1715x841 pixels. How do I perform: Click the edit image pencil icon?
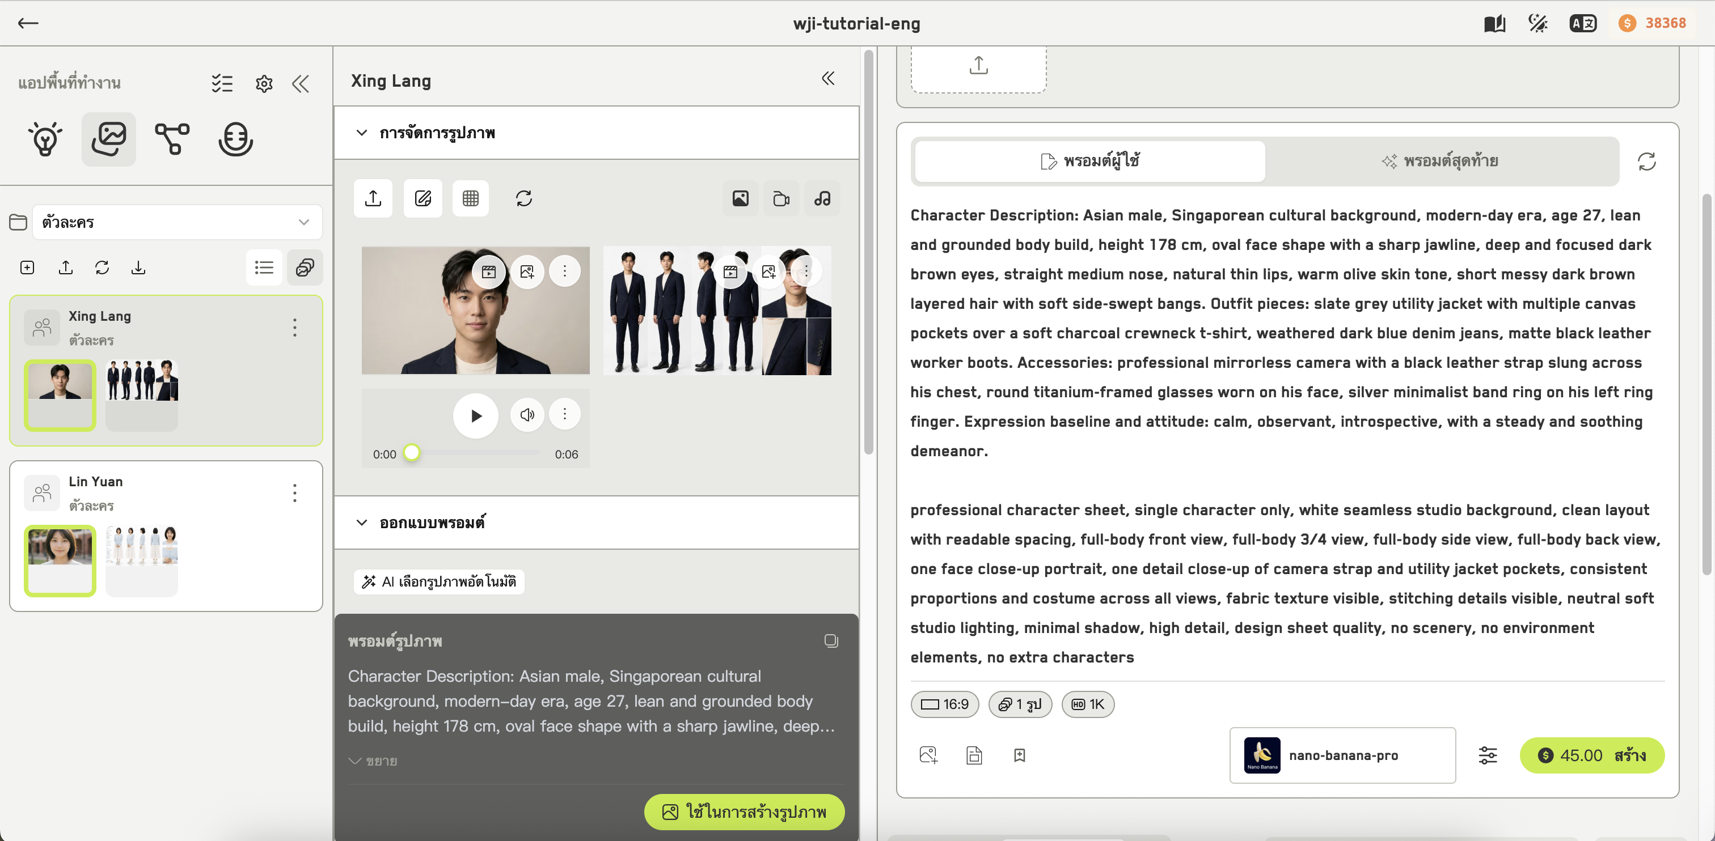423,198
